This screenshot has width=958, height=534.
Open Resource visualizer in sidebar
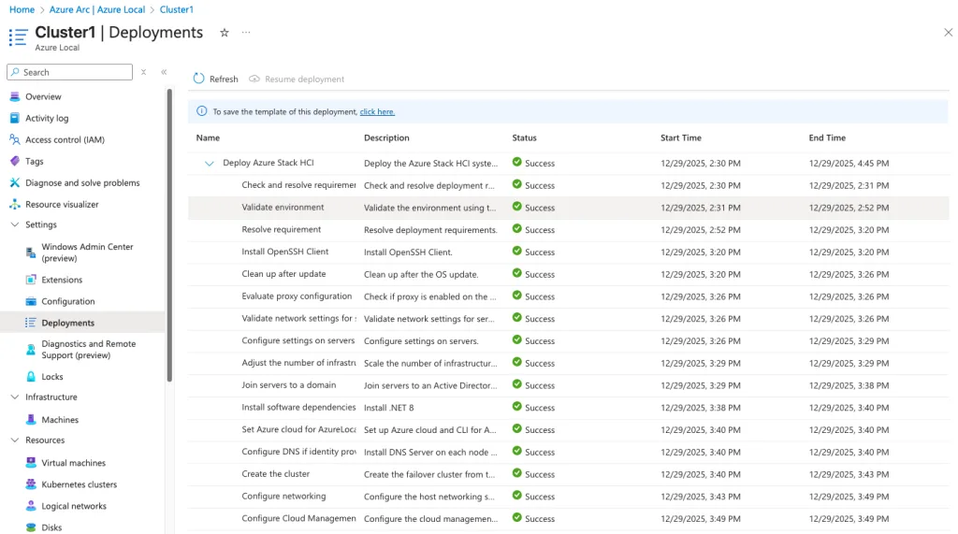pyautogui.click(x=62, y=205)
